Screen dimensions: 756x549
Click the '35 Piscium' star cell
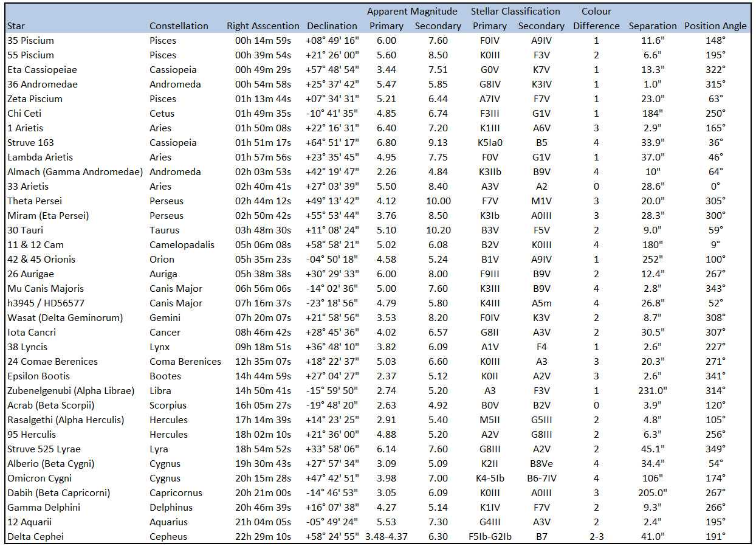(x=30, y=41)
